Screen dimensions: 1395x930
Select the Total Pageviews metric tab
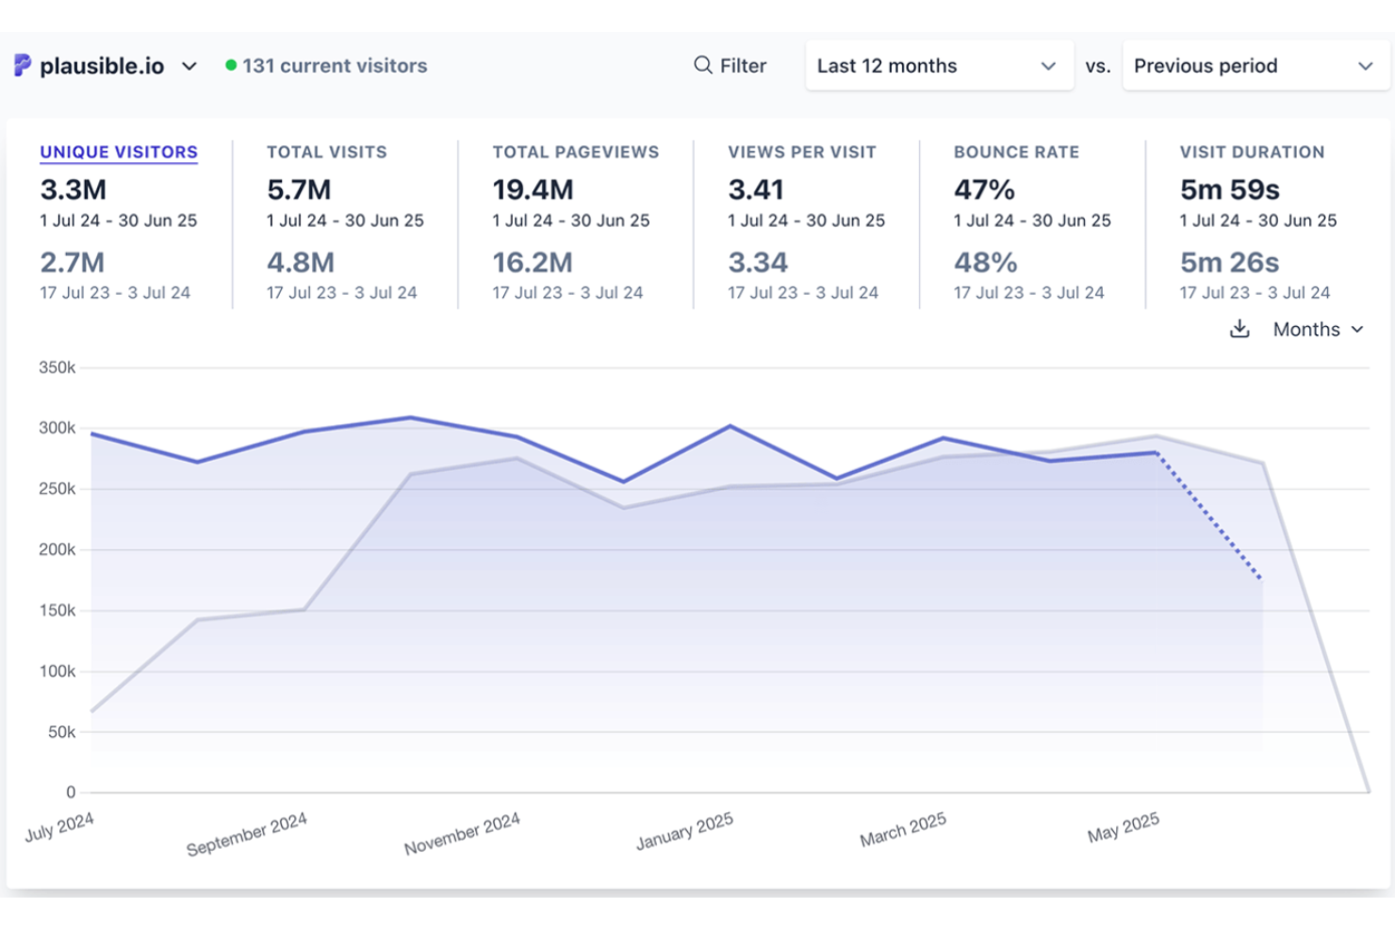575,152
